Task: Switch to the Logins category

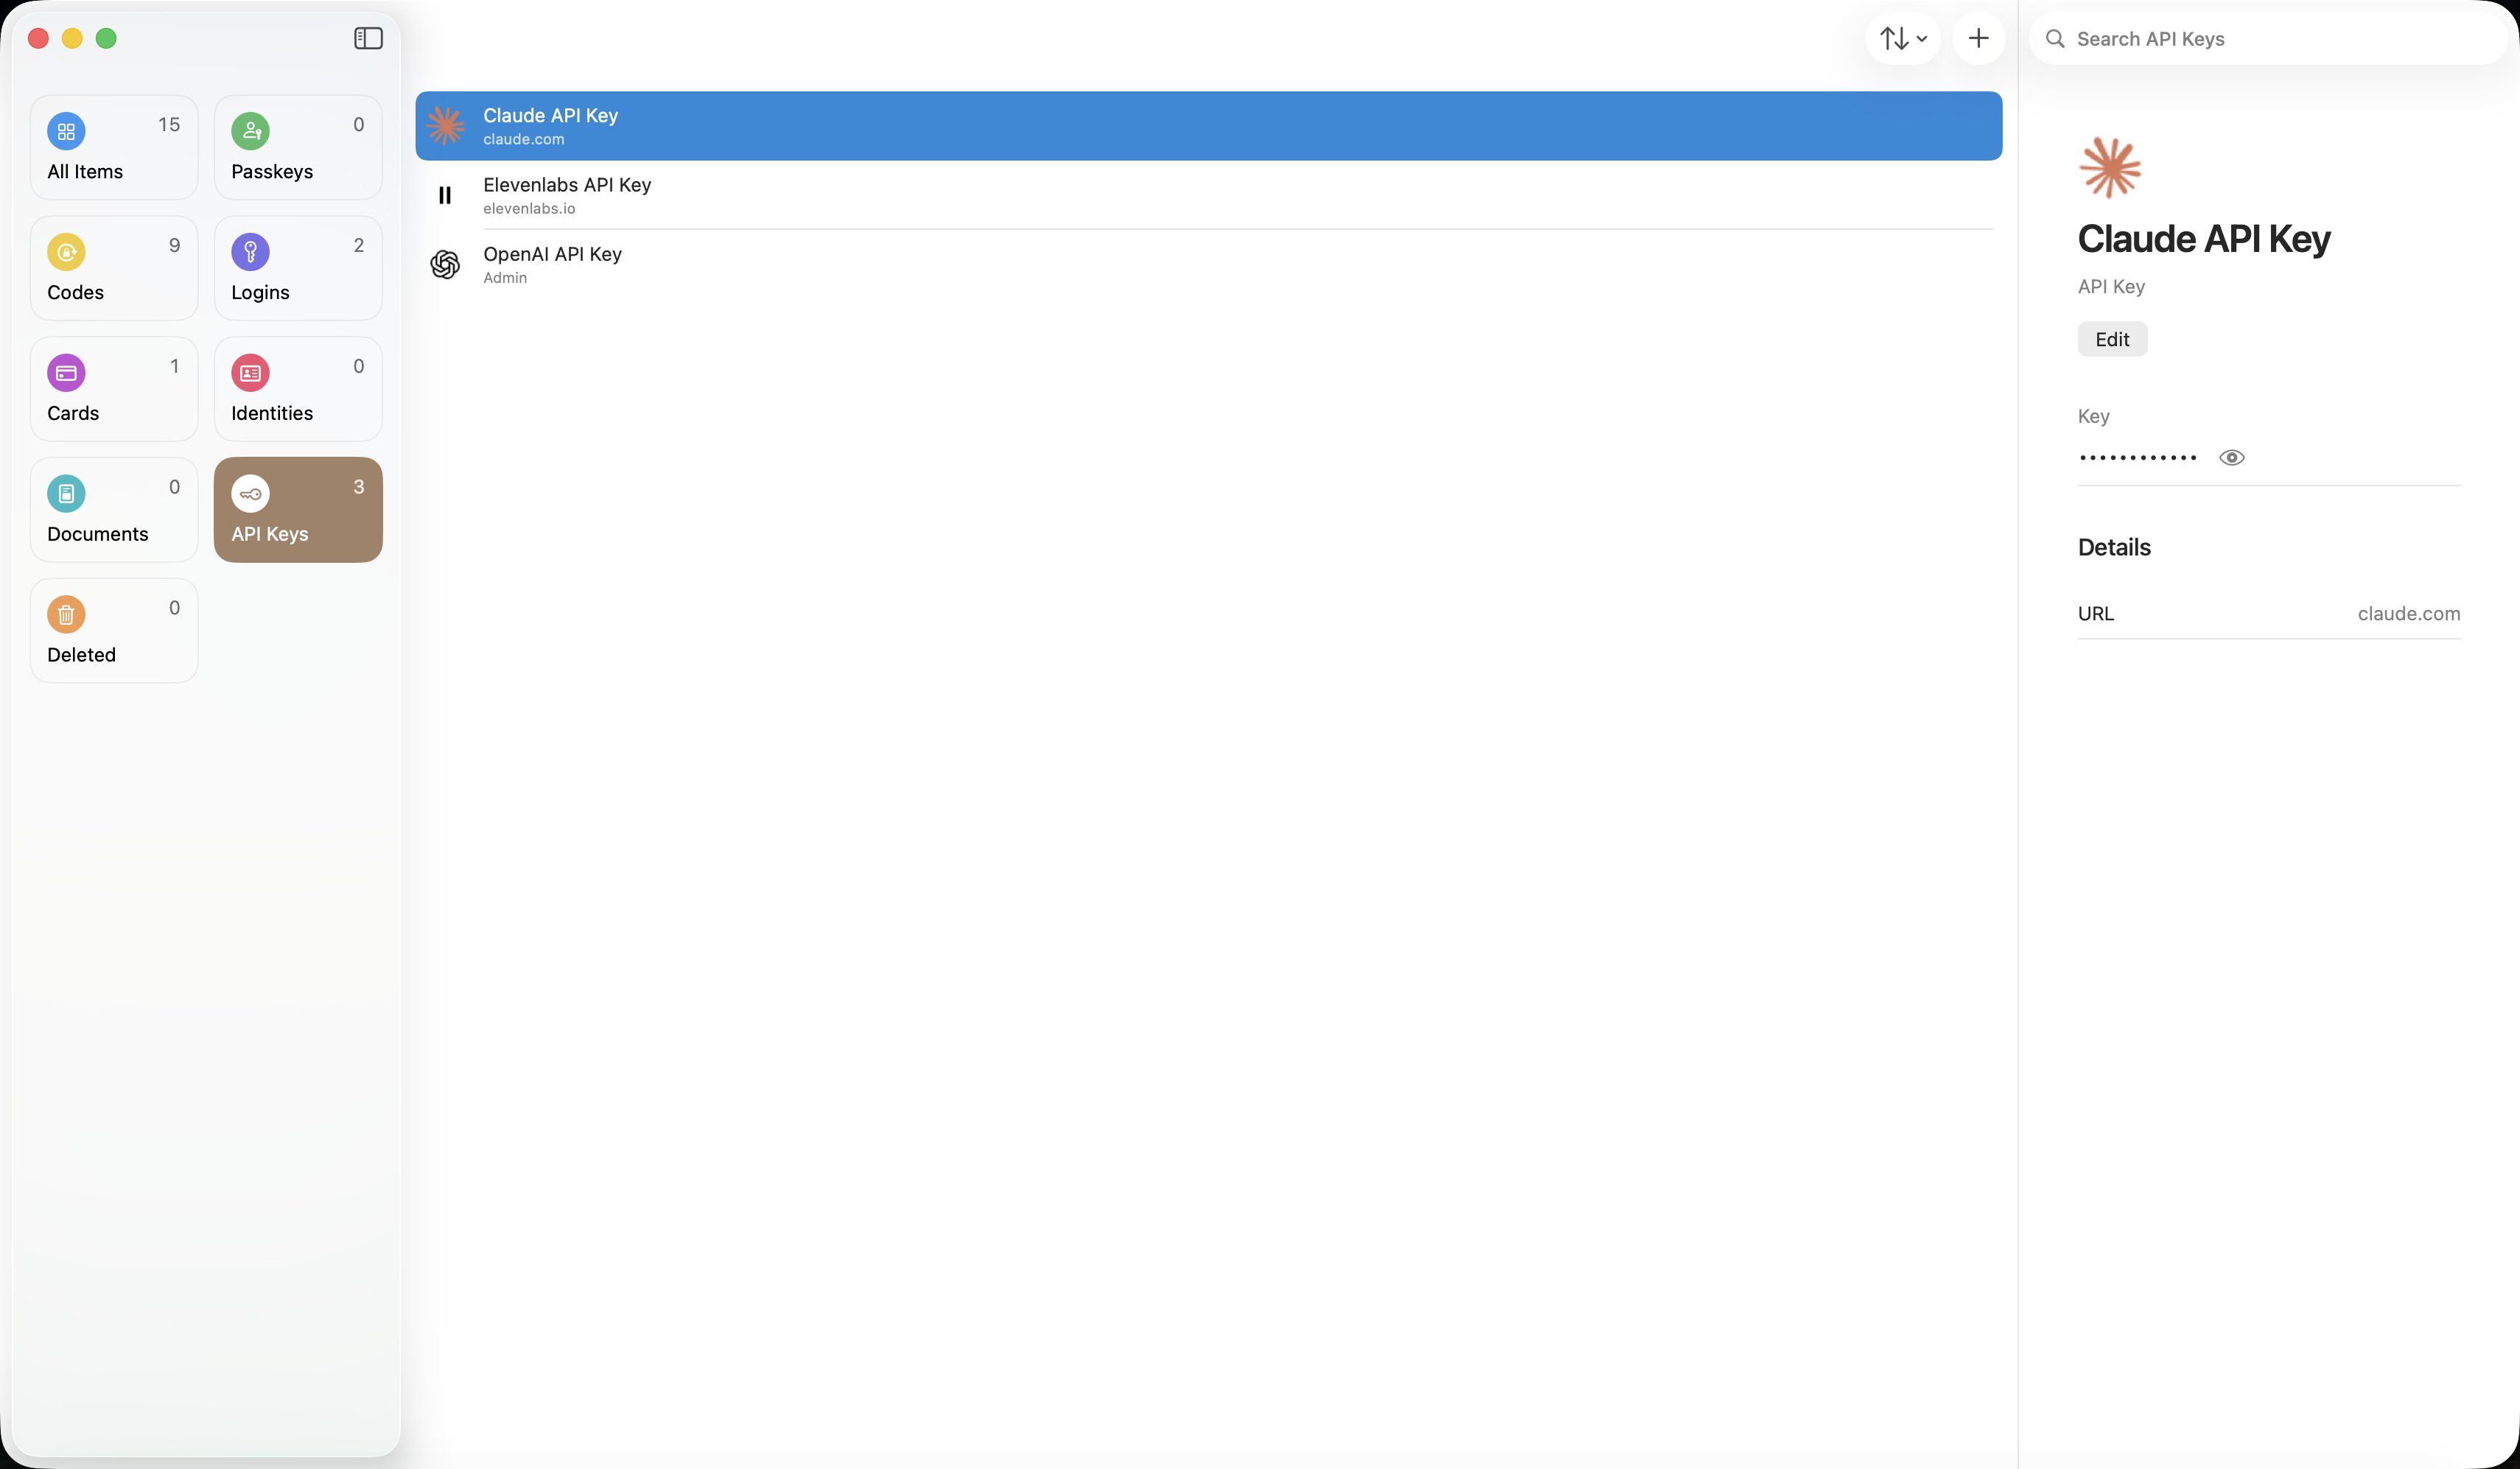Action: pos(298,268)
